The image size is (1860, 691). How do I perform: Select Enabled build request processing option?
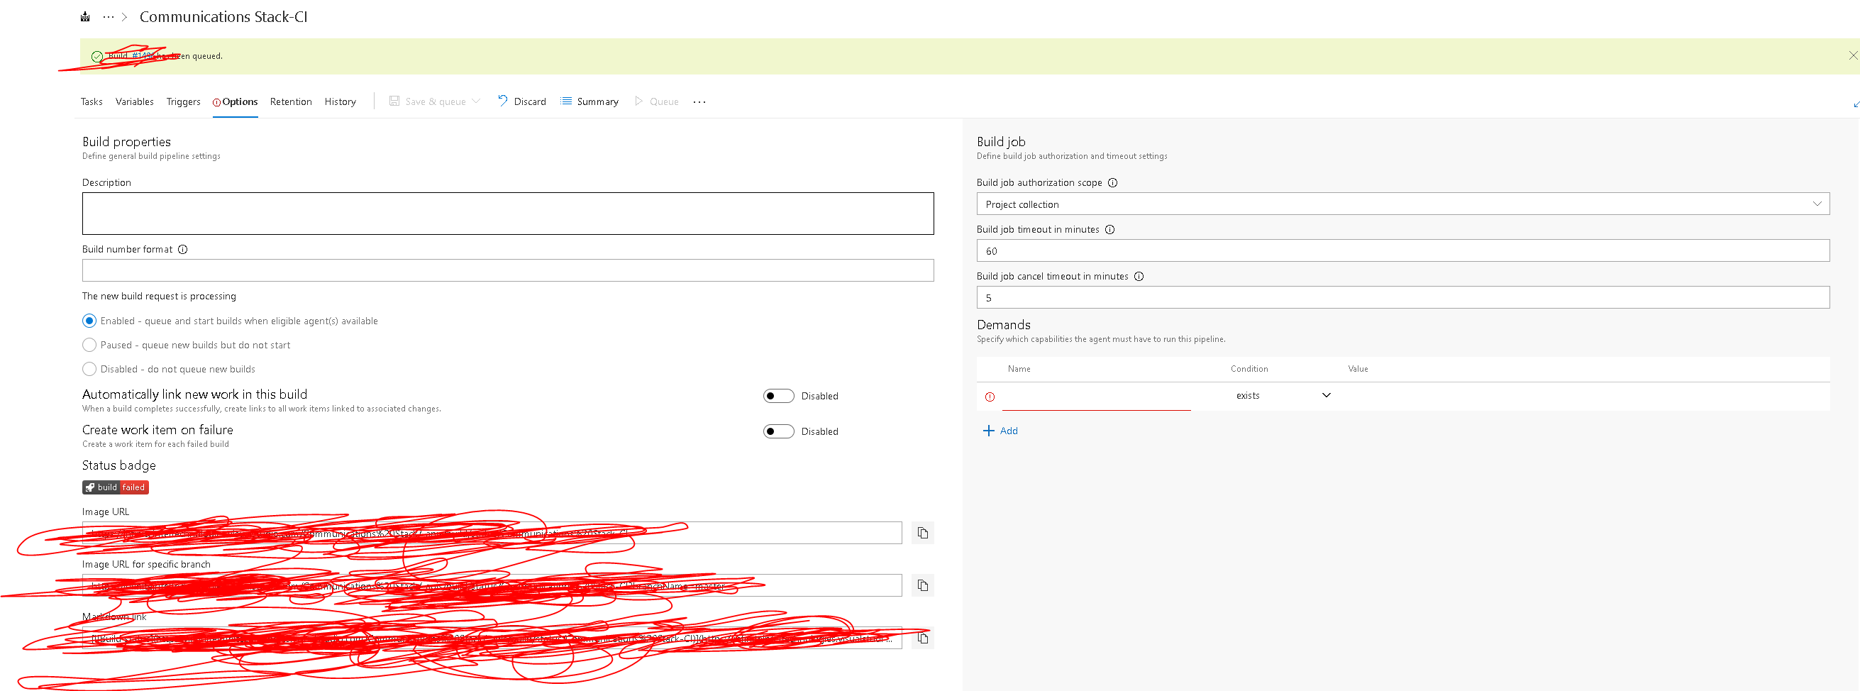[89, 321]
